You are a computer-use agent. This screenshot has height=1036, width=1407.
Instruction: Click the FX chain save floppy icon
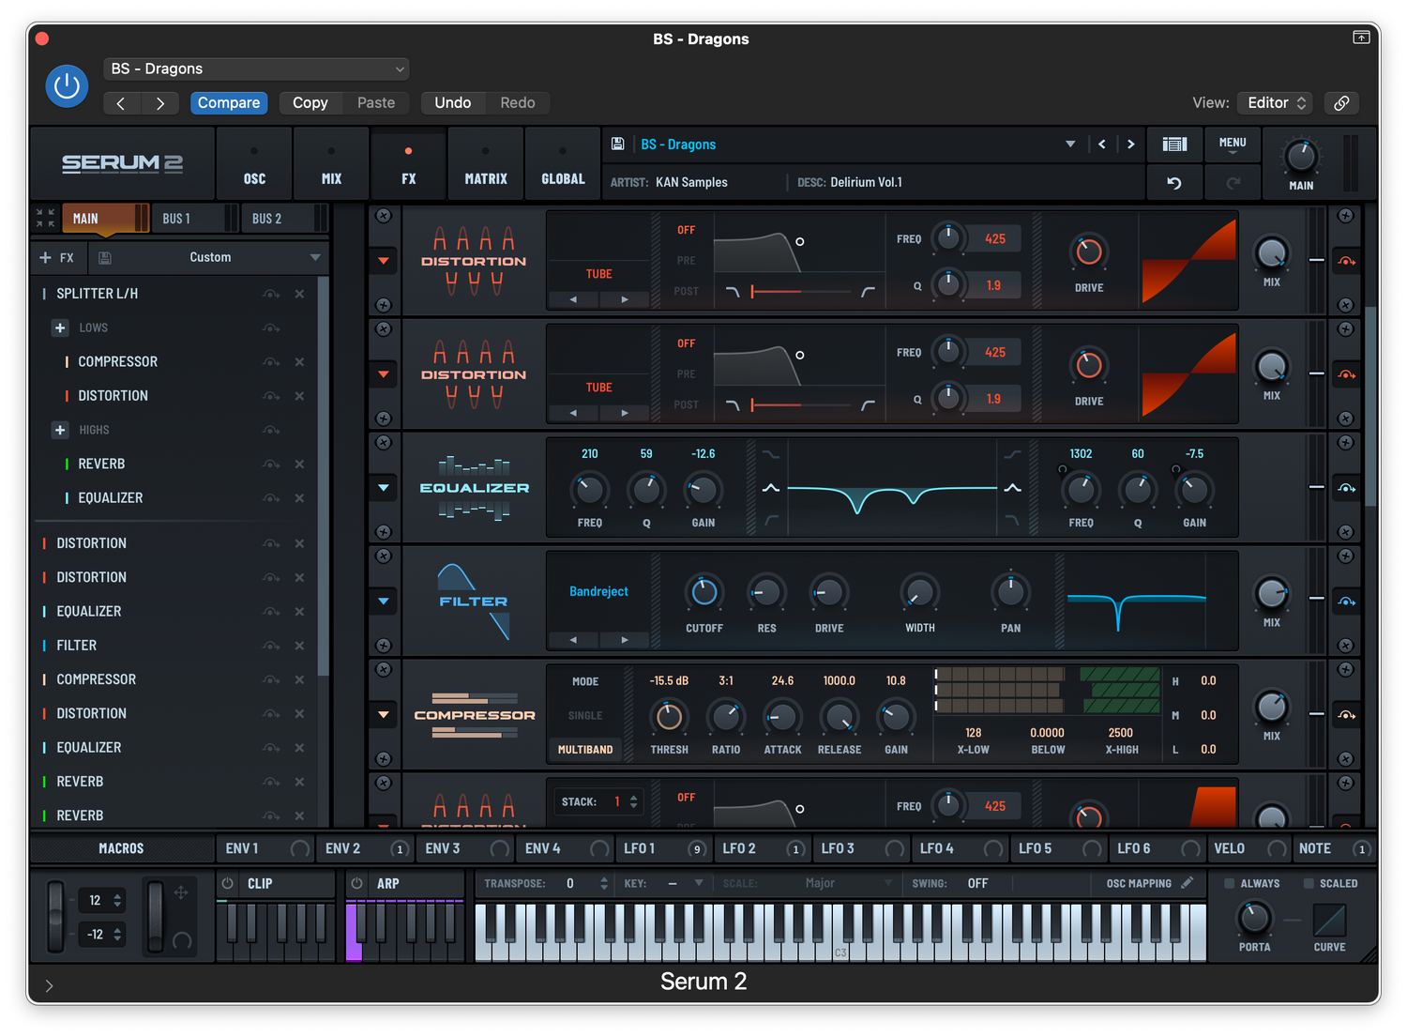(x=105, y=257)
